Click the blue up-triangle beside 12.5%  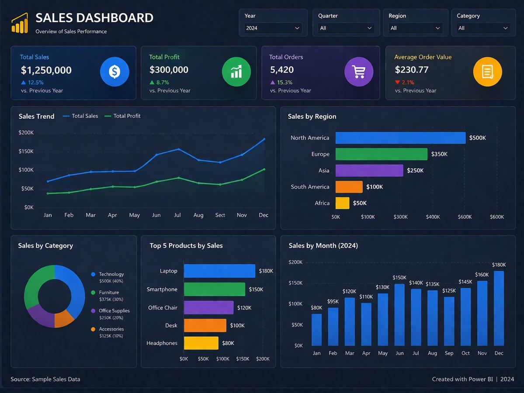(x=24, y=83)
